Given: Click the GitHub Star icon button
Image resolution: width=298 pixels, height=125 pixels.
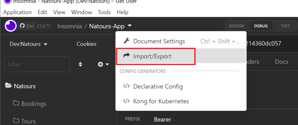Looking at the screenshot, I should point(27,26).
